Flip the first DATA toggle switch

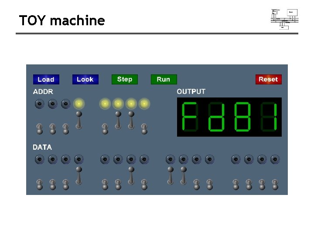[x=40, y=185]
